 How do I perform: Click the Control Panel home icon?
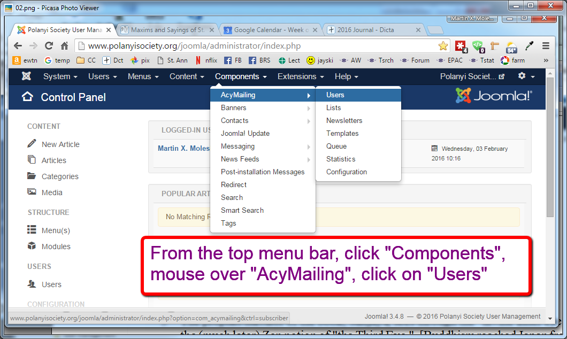27,97
